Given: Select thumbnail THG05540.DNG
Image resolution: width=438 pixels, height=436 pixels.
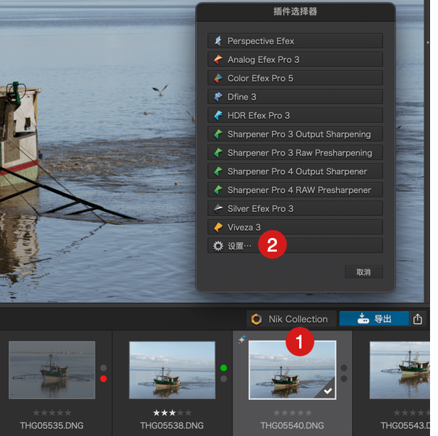Looking at the screenshot, I should pos(292,370).
